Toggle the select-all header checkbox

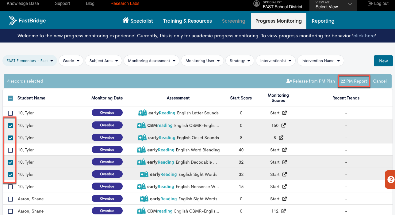(10, 98)
